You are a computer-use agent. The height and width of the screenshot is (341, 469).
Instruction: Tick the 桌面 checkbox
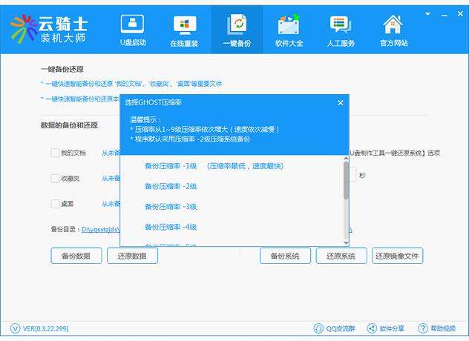coord(55,203)
